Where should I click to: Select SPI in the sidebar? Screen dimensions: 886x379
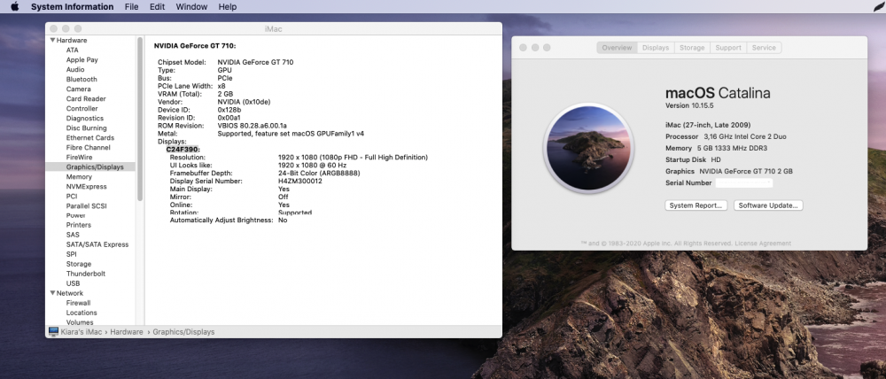71,254
